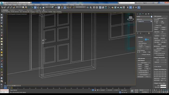Viewport: 169px width, 95px height.
Task: Restrict transform to XY plane
Action: (x=136, y=7)
